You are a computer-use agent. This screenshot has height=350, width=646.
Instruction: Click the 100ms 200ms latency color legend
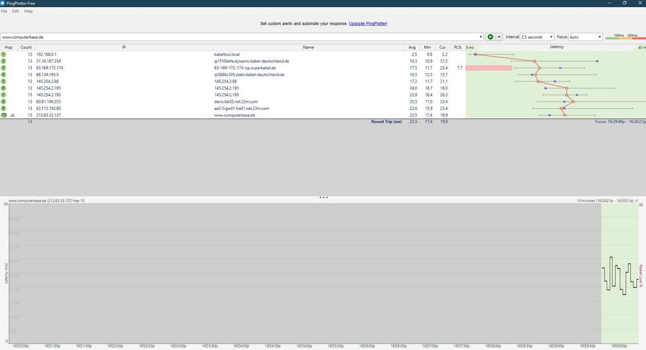[625, 37]
